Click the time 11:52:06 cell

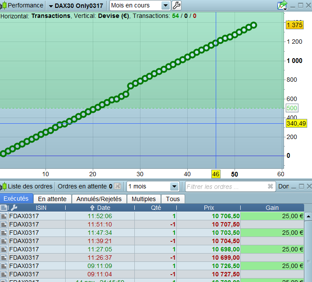pyautogui.click(x=100, y=216)
